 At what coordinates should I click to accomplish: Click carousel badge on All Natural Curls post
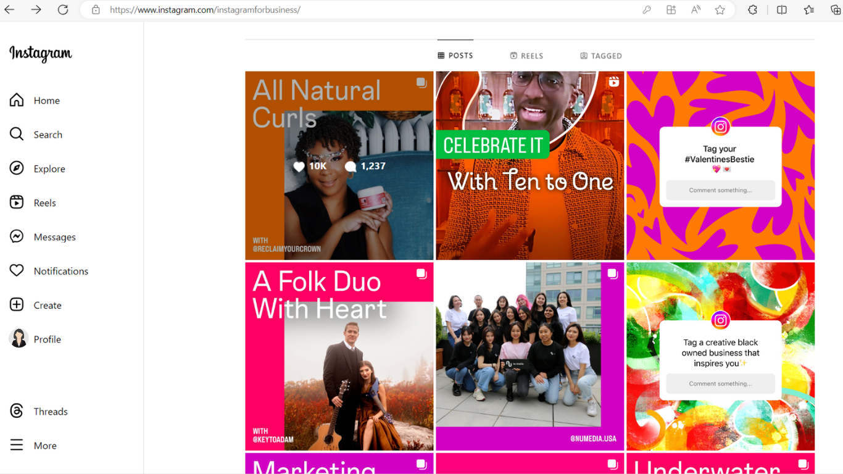click(421, 83)
